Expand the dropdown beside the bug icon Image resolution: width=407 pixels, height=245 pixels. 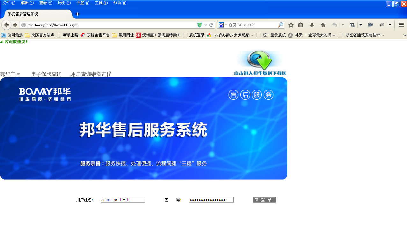click(x=390, y=25)
